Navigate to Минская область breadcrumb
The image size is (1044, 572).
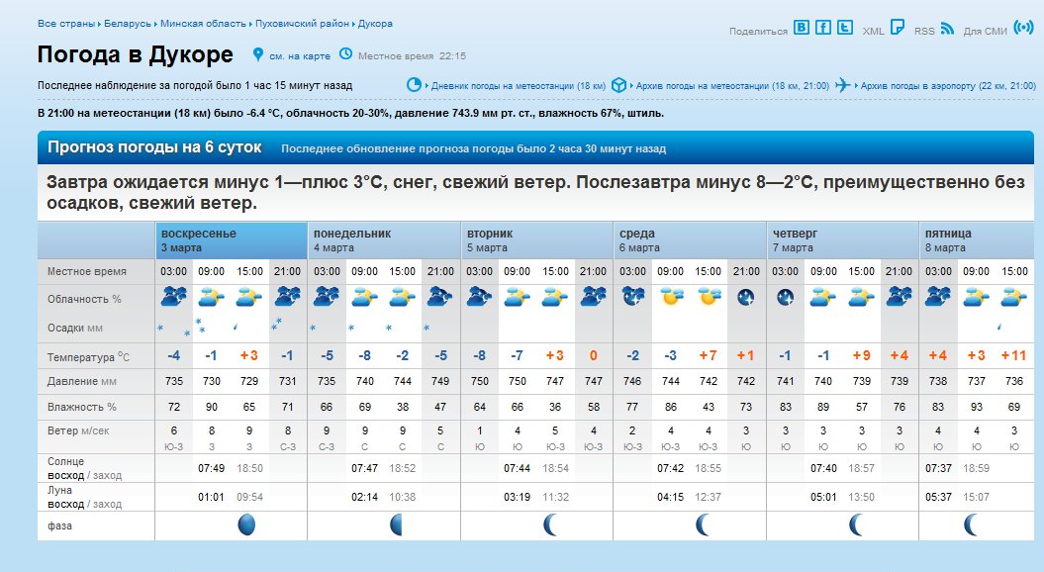pyautogui.click(x=203, y=23)
